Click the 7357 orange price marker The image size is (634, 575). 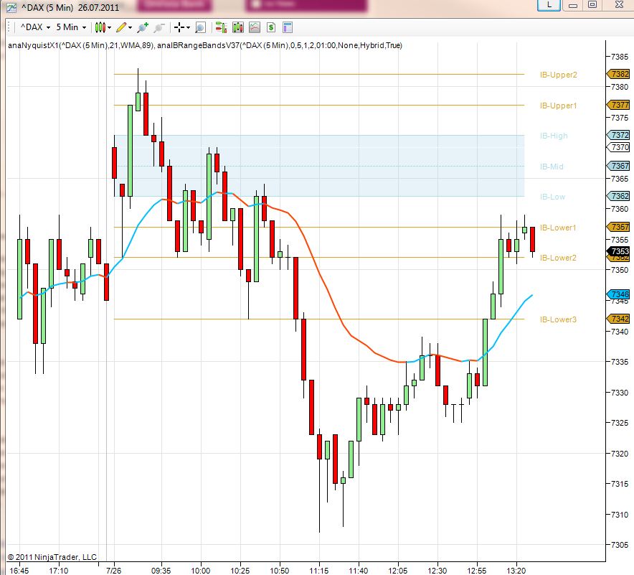pyautogui.click(x=619, y=227)
